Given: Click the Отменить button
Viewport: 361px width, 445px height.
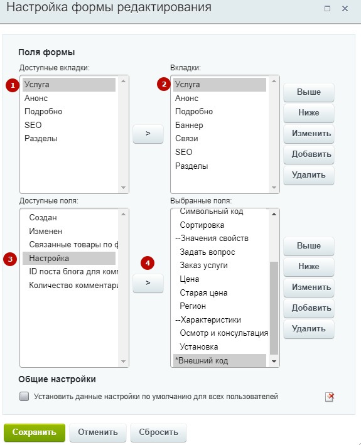Looking at the screenshot, I should point(98,432).
